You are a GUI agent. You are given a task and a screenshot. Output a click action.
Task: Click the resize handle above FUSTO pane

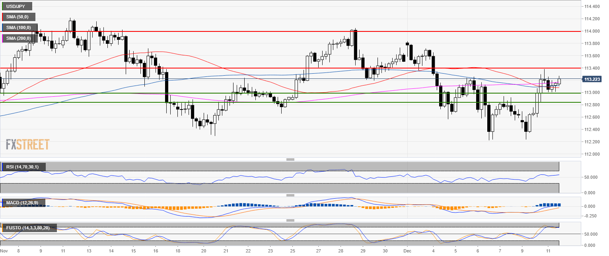tap(290, 220)
